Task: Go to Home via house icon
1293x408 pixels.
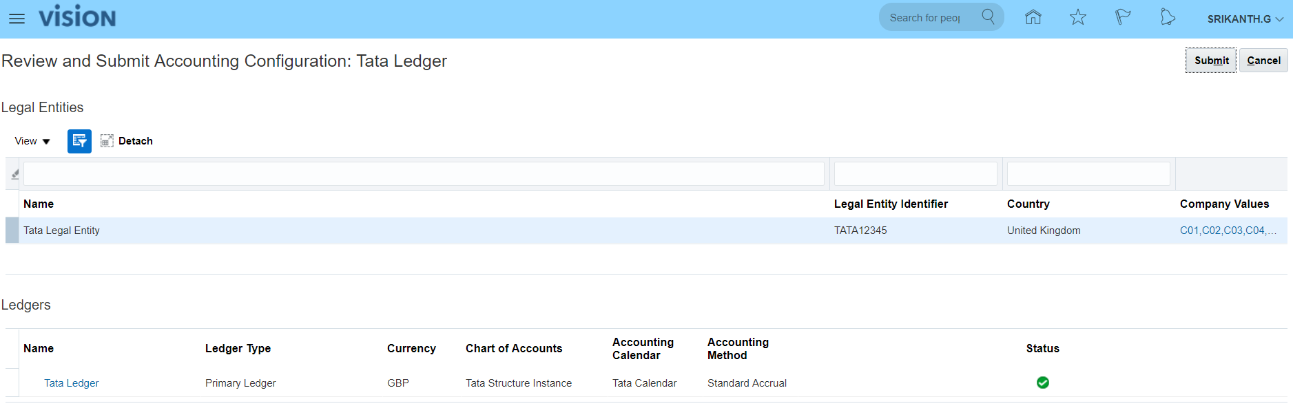Action: 1033,17
